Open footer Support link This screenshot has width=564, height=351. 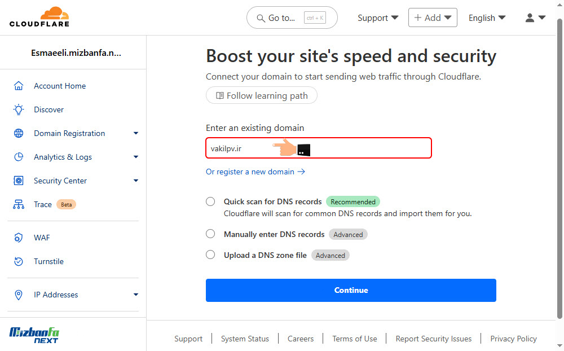pyautogui.click(x=188, y=339)
